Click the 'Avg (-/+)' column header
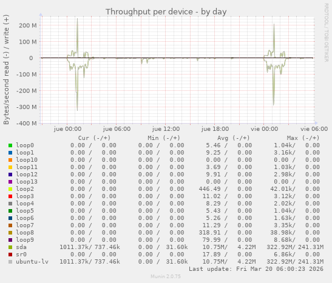The height and width of the screenshot is (283, 332). [x=233, y=138]
